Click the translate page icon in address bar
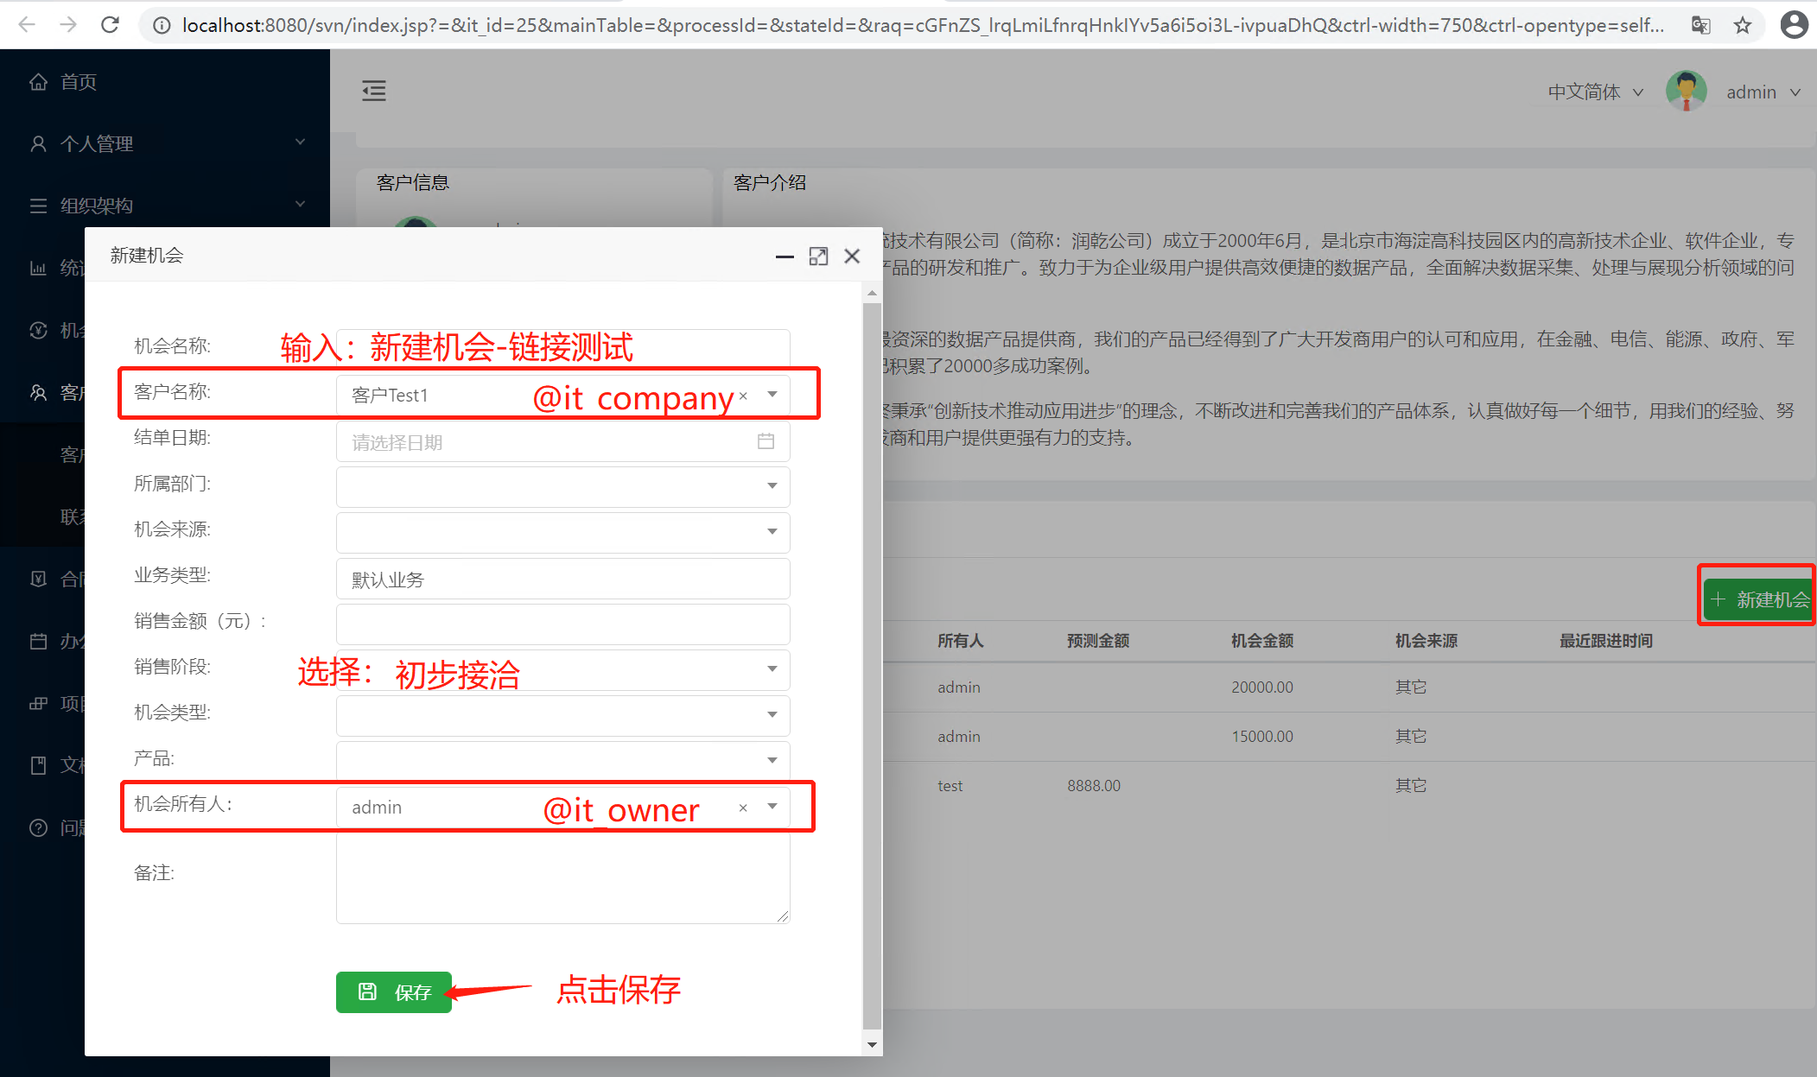 click(1700, 25)
